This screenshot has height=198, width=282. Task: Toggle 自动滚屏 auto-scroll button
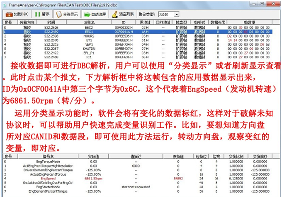click(96, 14)
